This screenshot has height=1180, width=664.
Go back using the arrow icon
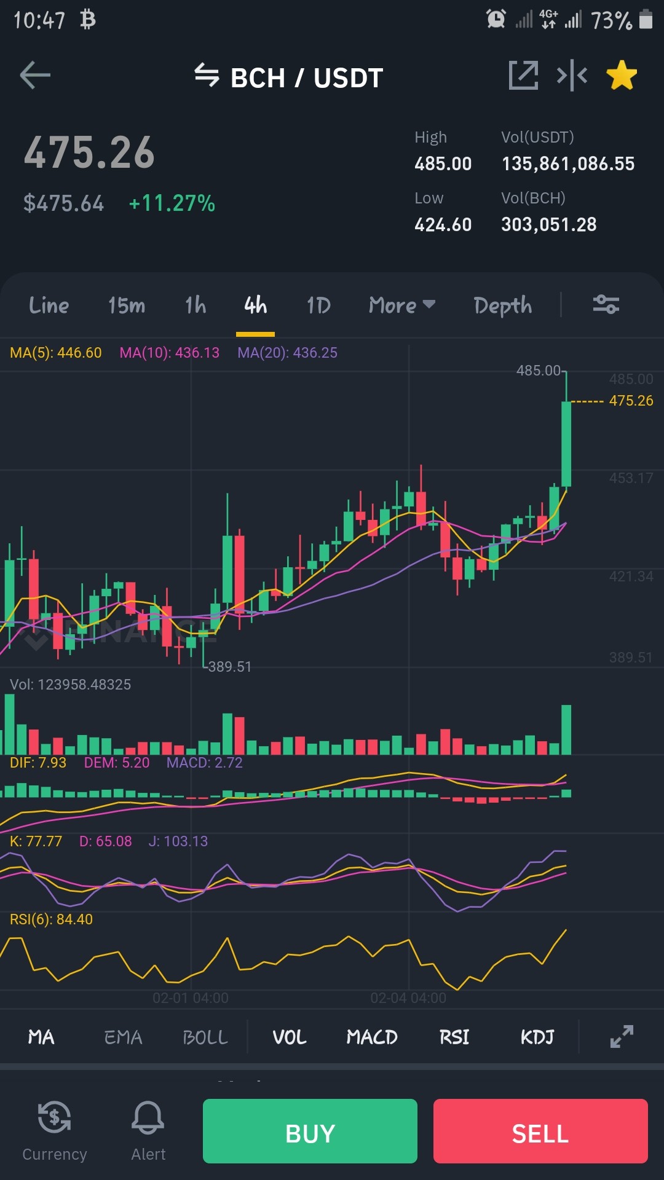(35, 76)
